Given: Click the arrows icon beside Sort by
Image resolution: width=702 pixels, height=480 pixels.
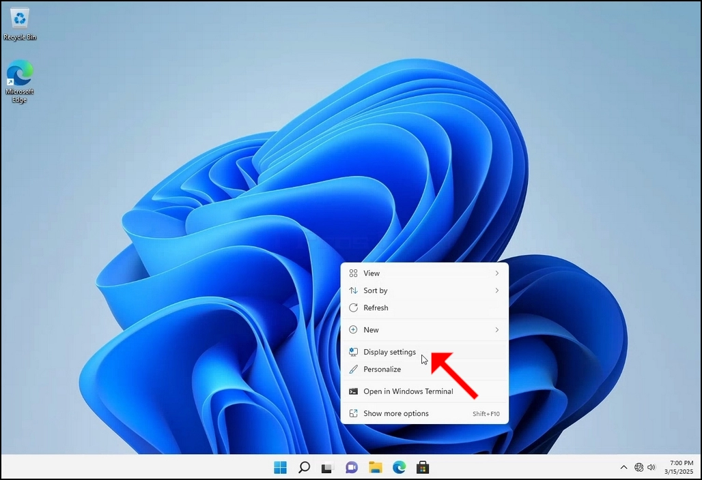Looking at the screenshot, I should [353, 290].
